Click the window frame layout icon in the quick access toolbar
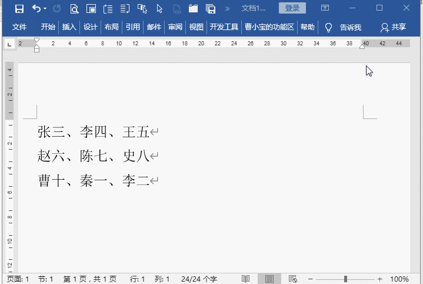423x284 pixels. pos(91,9)
